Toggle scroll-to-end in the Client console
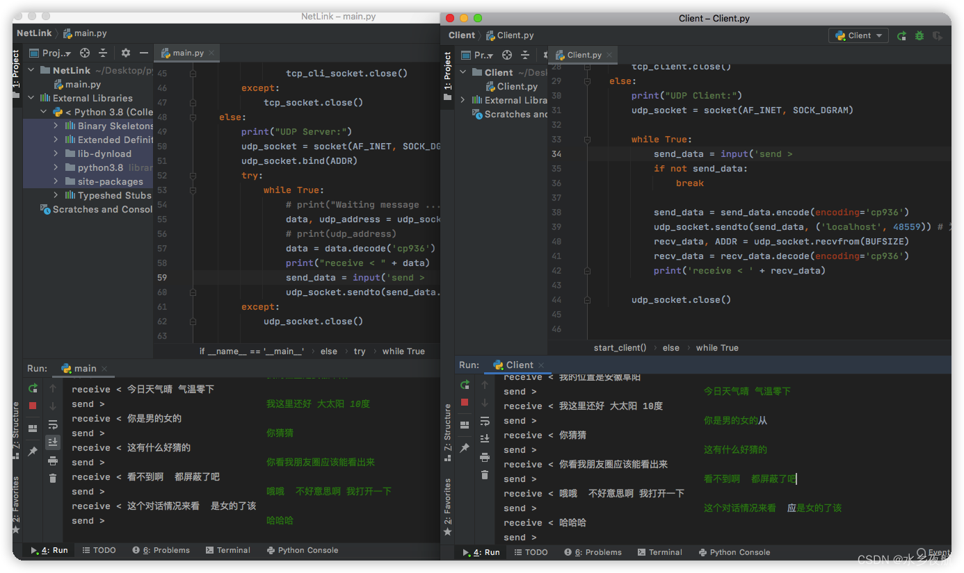Image resolution: width=964 pixels, height=573 pixels. (485, 439)
